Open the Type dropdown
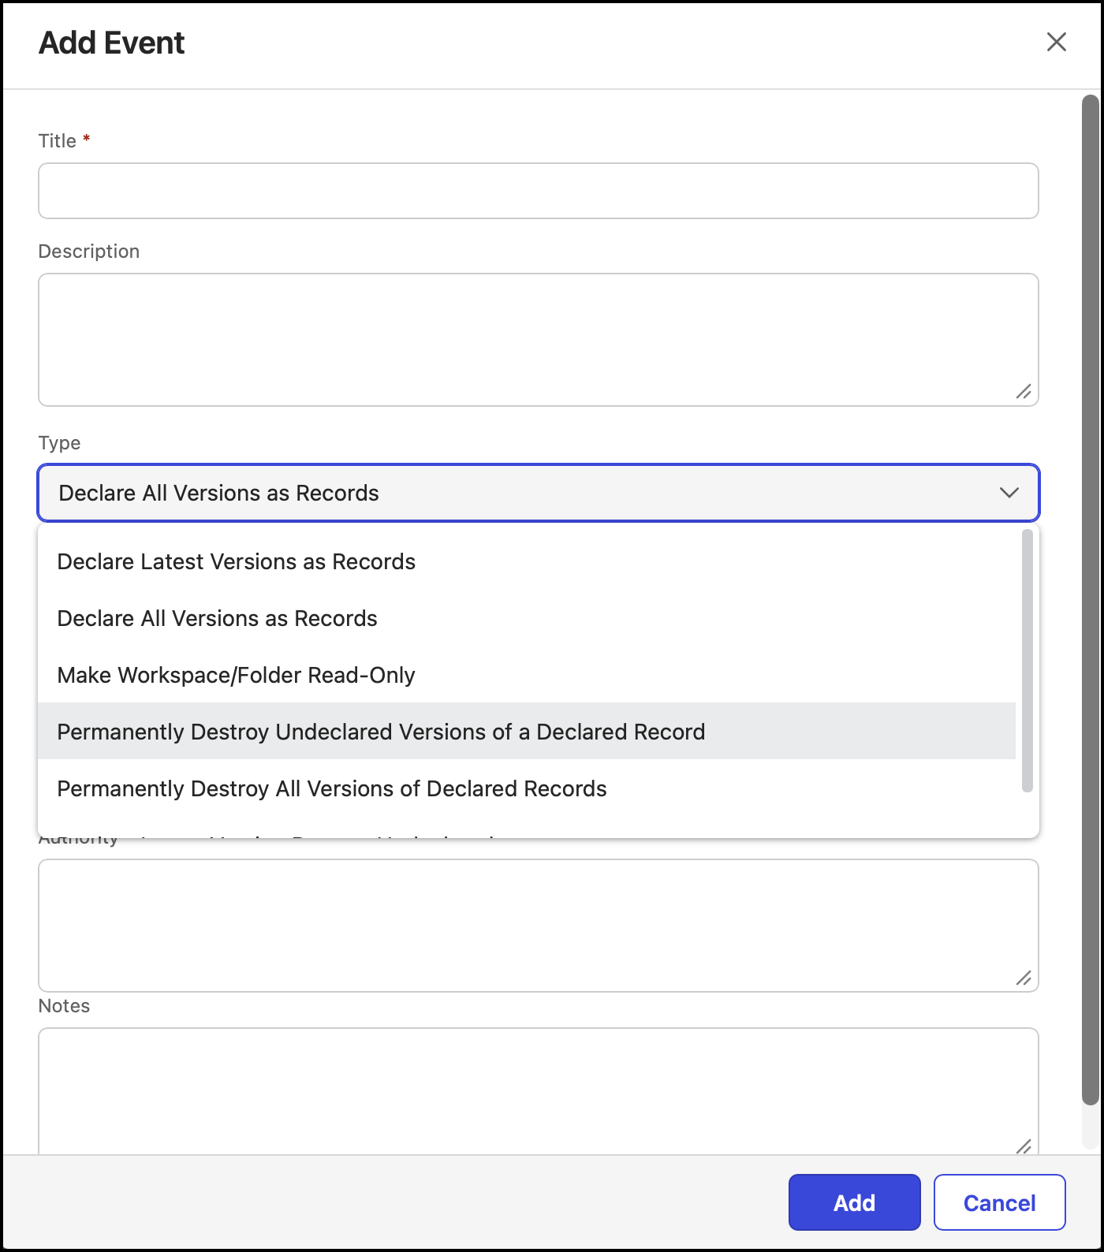The image size is (1104, 1252). pos(539,493)
